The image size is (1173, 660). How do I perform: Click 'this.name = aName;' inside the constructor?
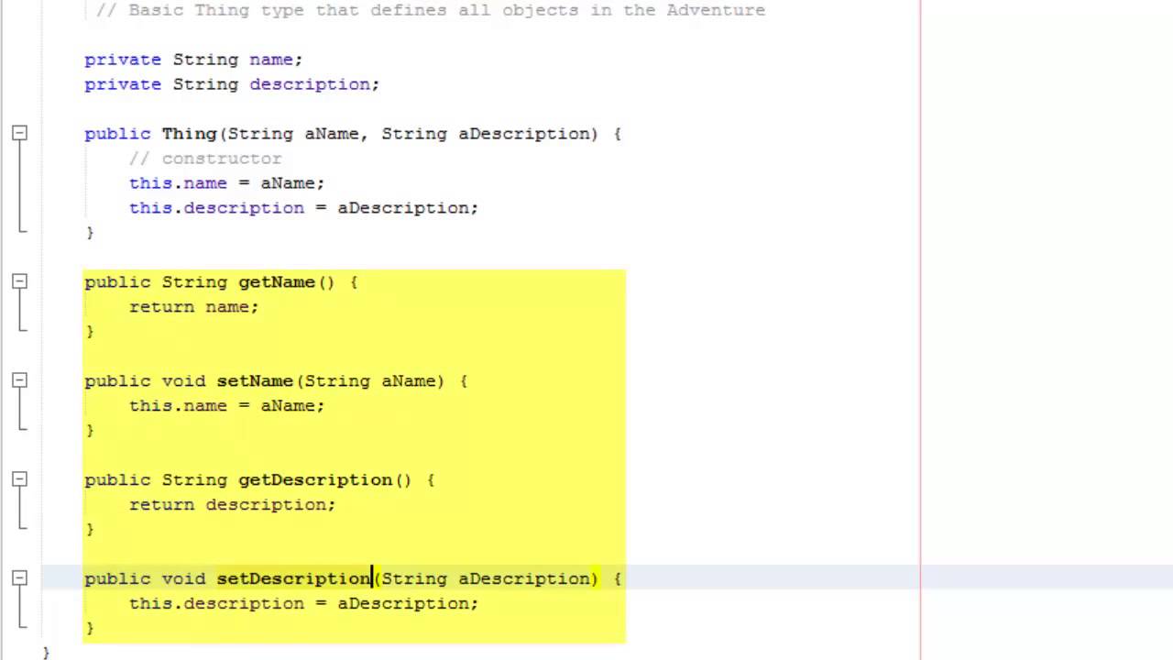tap(226, 183)
